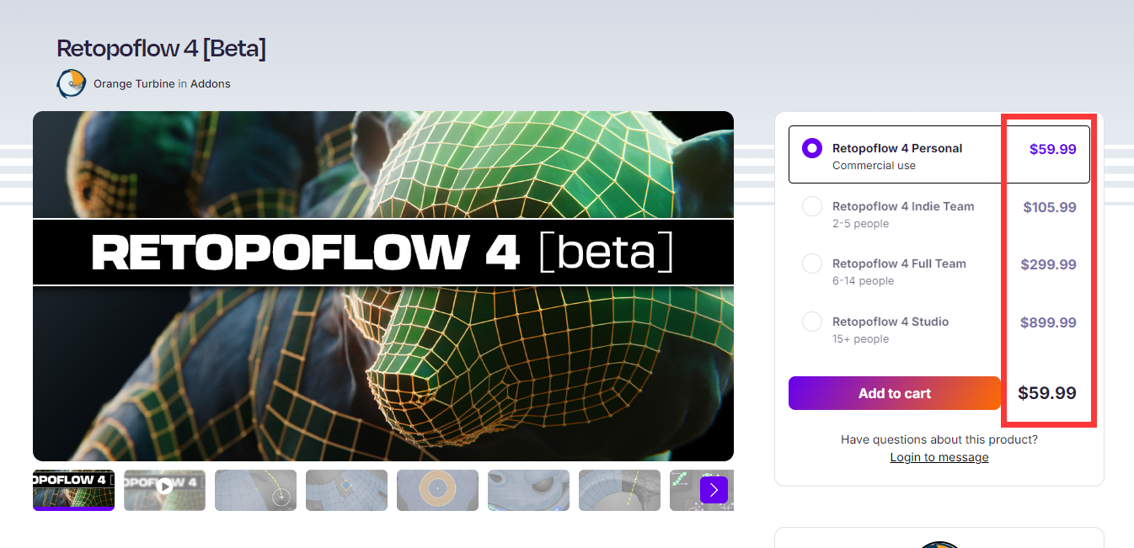Viewport: 1134px width, 548px height.
Task: Click the $299.99 Full Team price
Action: (x=1048, y=264)
